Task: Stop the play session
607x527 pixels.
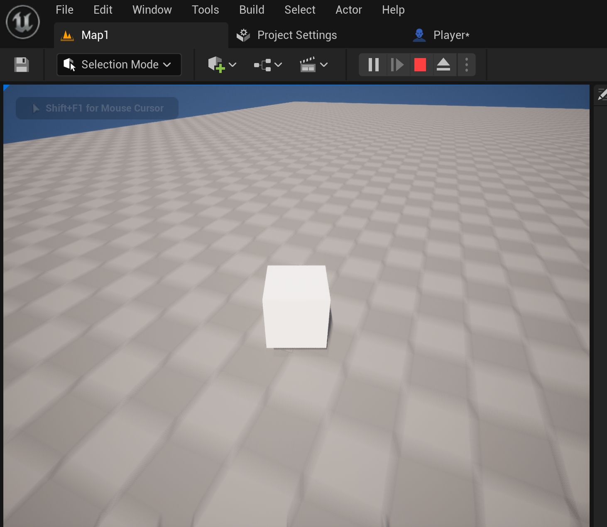Action: [420, 65]
